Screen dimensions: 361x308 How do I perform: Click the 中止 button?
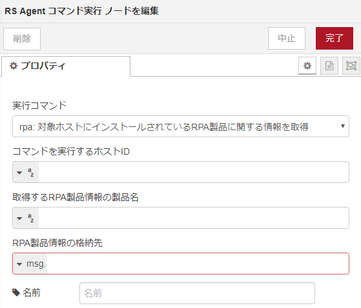point(287,39)
